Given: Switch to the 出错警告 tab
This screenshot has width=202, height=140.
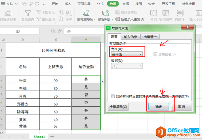Looking at the screenshot, I should pyautogui.click(x=150, y=37).
